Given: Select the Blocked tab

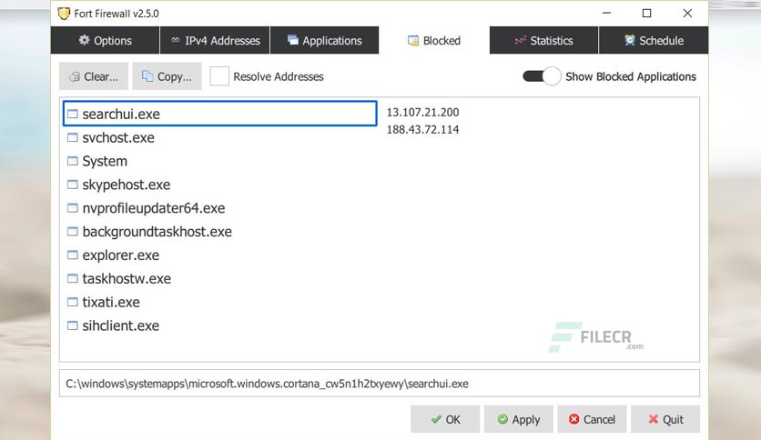Looking at the screenshot, I should point(434,40).
